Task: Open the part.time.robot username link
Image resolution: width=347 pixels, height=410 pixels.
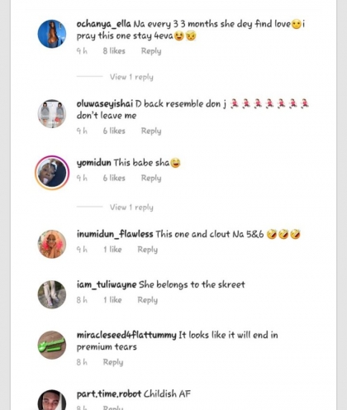Action: point(109,393)
